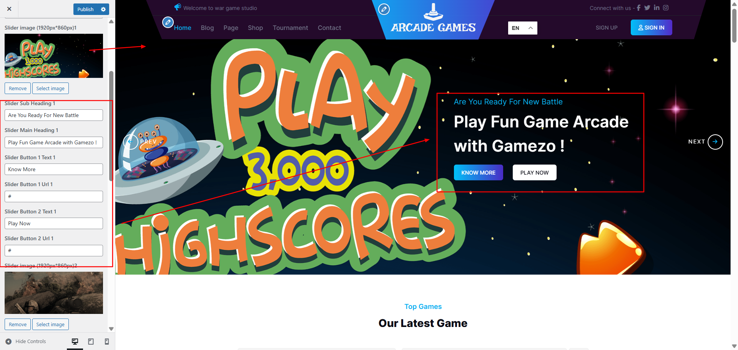Open the Tournament menu item
Viewport: 738px width, 350px height.
(290, 28)
